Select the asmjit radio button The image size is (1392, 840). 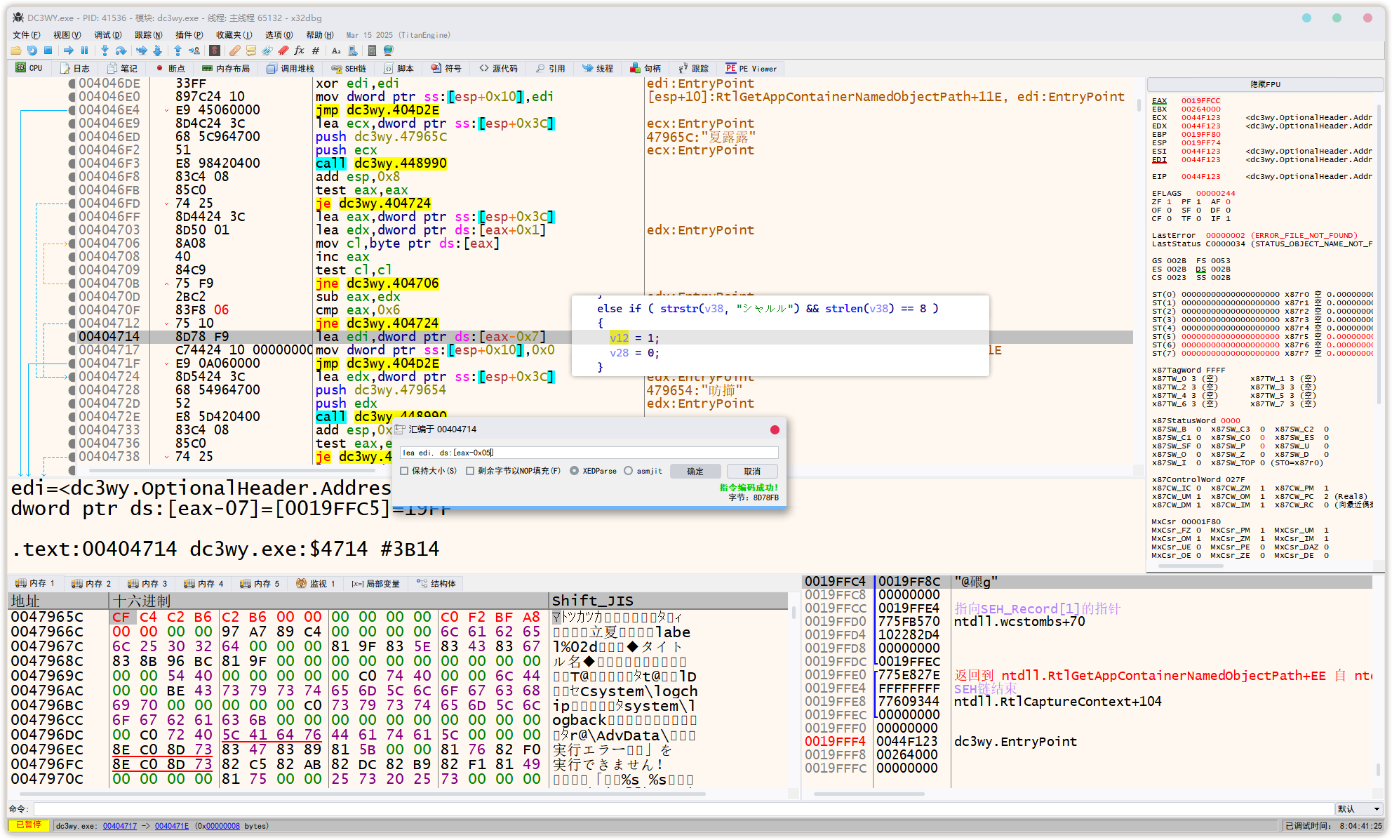point(628,471)
